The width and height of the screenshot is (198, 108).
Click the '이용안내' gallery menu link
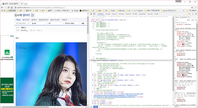64,20
